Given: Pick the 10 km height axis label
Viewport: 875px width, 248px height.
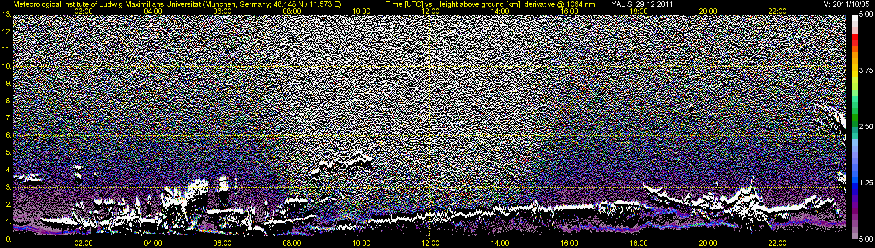Looking at the screenshot, I should 6,66.
